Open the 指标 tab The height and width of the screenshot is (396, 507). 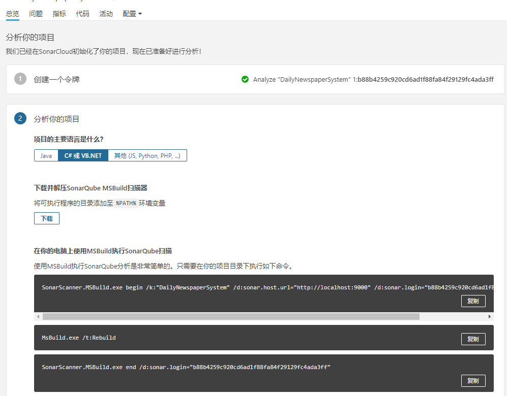[x=59, y=14]
